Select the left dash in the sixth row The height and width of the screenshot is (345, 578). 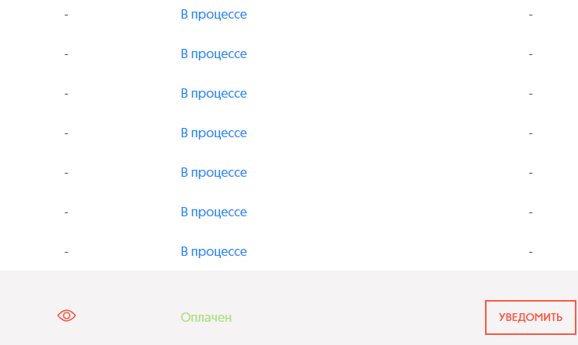67,212
